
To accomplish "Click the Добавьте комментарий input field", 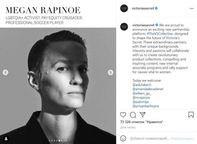I will (x=149, y=138).
